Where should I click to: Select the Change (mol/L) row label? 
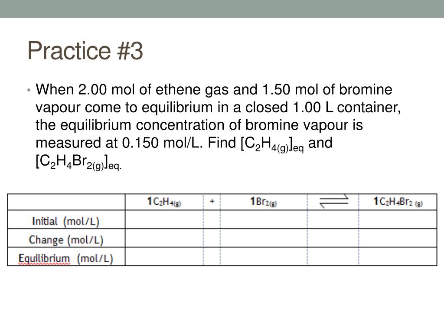66,240
